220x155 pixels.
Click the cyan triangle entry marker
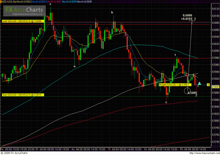click(x=199, y=83)
